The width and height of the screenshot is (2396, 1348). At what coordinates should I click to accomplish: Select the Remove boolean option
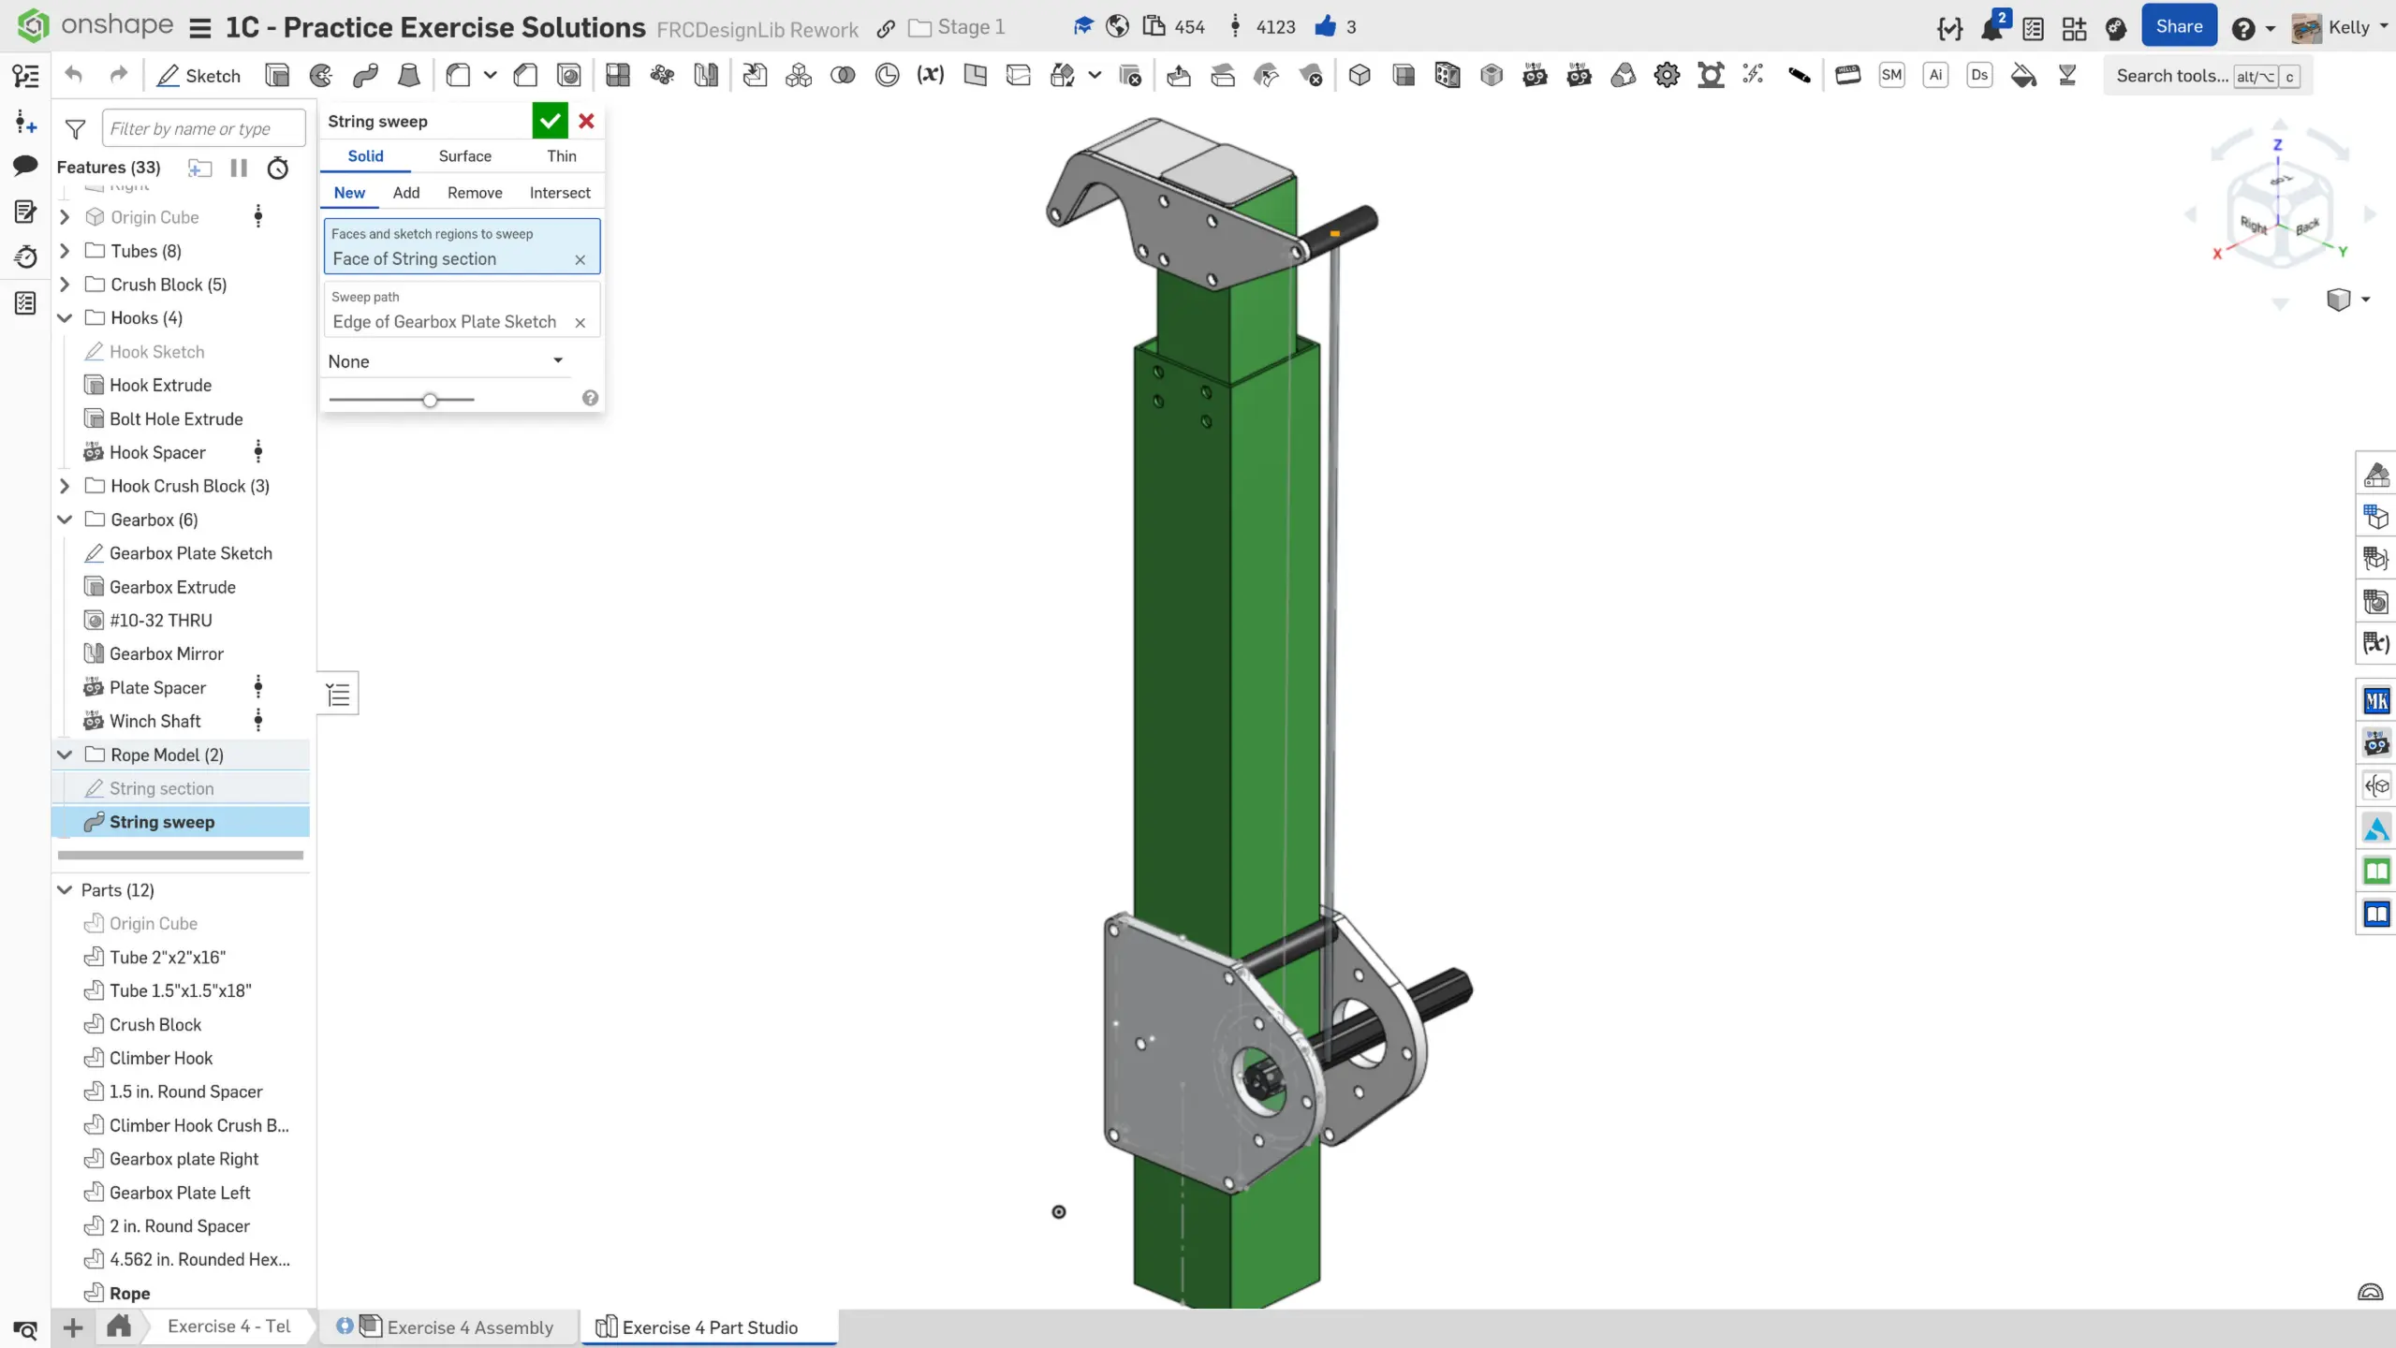coord(474,193)
